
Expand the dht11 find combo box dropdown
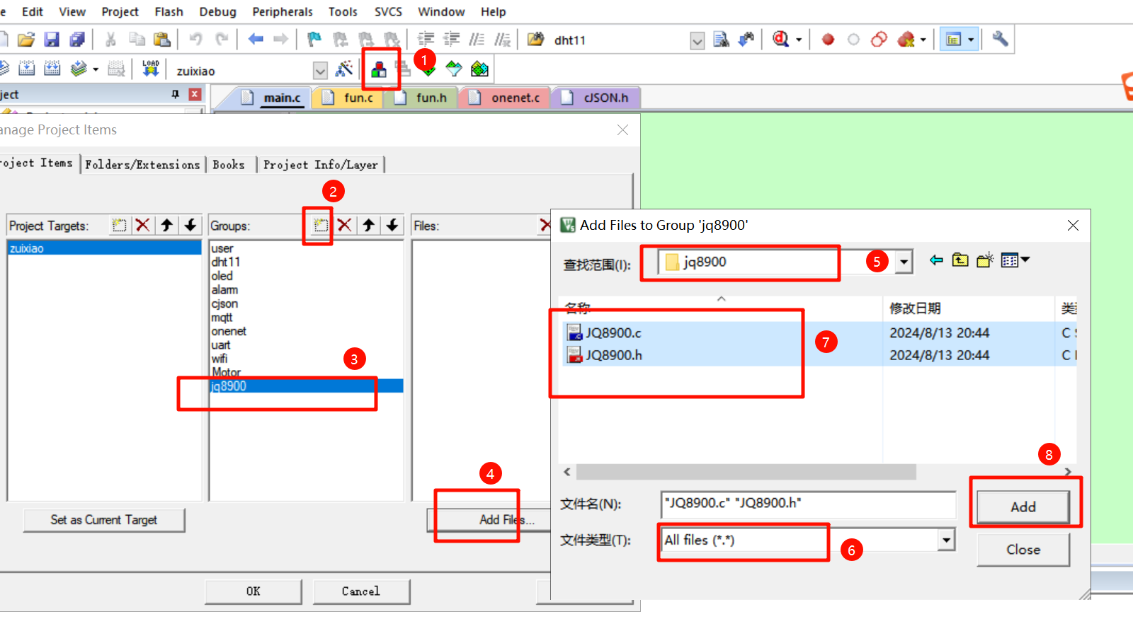coord(698,41)
